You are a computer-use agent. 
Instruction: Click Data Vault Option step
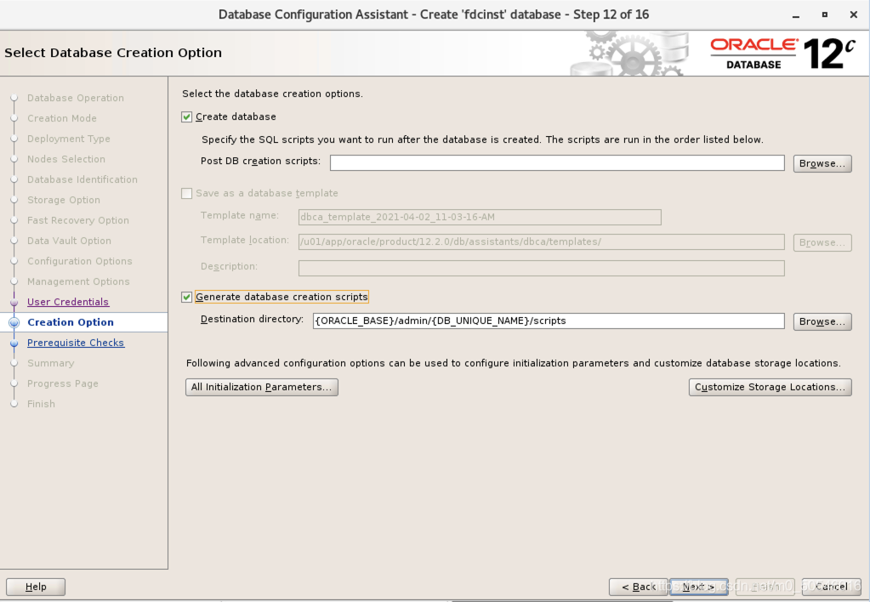(x=70, y=241)
